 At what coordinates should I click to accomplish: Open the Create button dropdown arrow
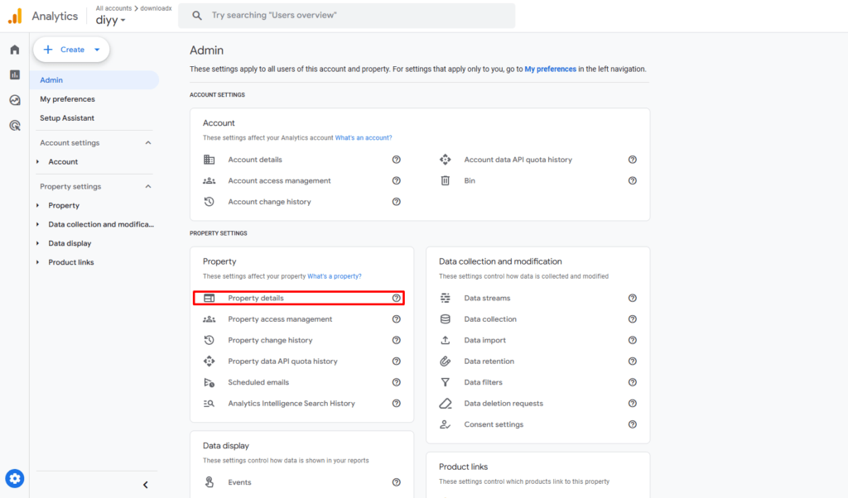[97, 50]
